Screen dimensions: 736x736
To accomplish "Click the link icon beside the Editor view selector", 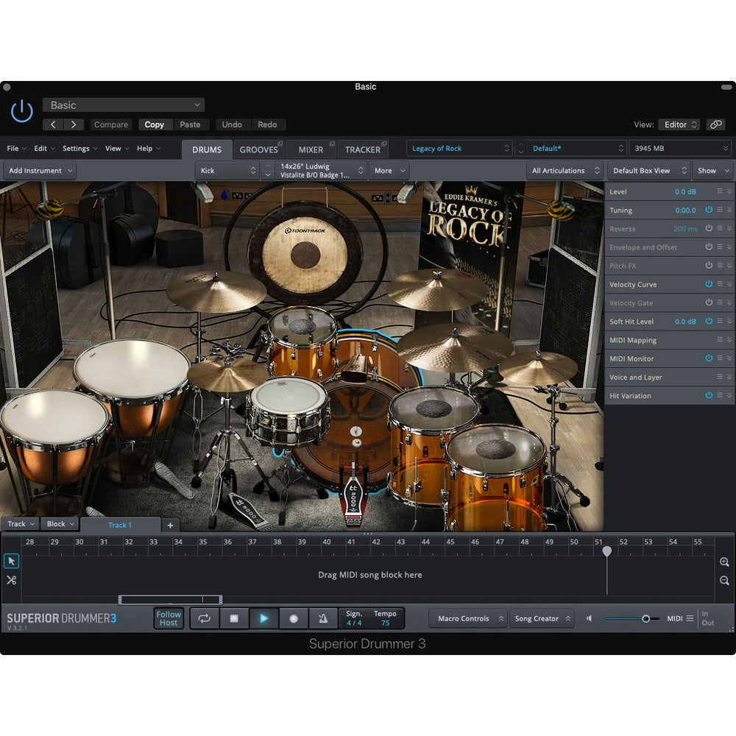I will tap(715, 124).
